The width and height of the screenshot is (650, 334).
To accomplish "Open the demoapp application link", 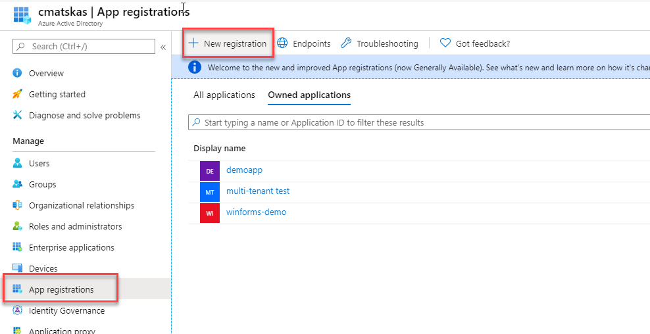I will [x=244, y=170].
